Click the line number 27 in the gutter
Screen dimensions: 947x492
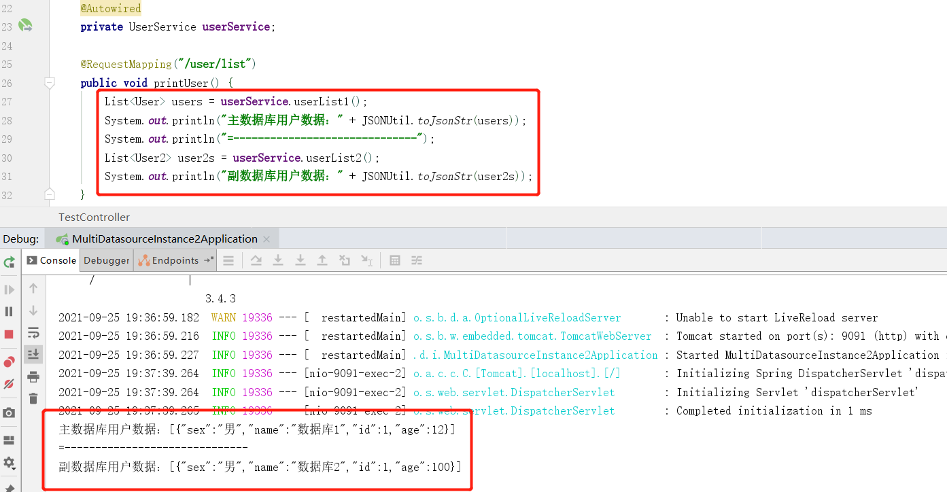pyautogui.click(x=7, y=101)
